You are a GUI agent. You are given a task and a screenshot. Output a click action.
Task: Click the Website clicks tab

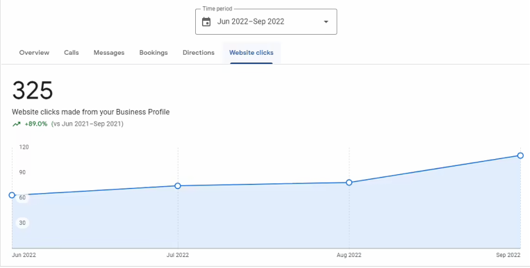tap(251, 53)
